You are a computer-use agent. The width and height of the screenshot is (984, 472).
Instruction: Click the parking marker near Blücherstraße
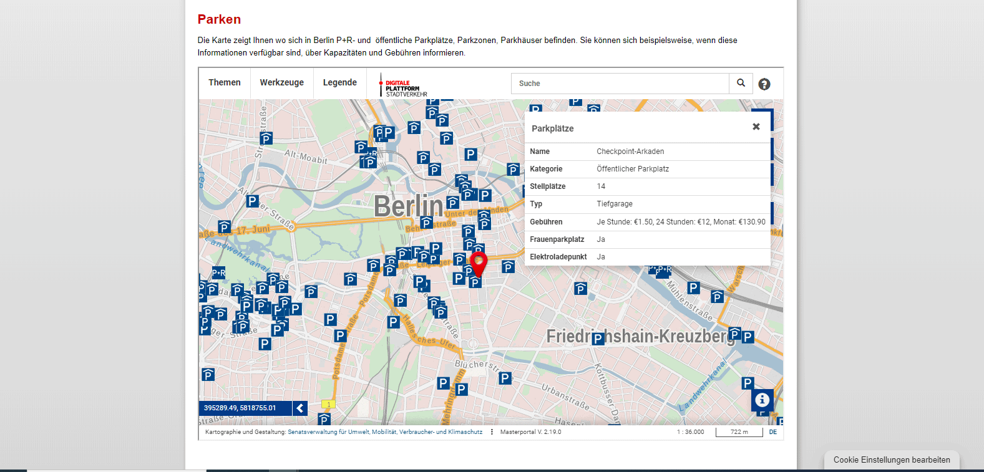pos(505,378)
